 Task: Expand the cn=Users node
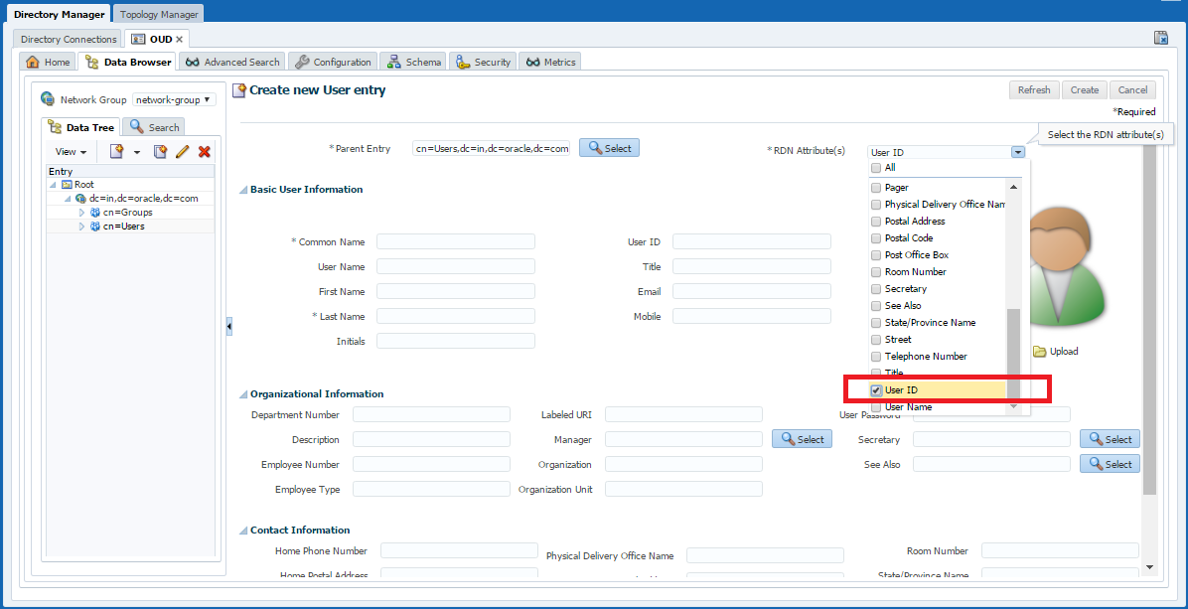click(x=81, y=227)
